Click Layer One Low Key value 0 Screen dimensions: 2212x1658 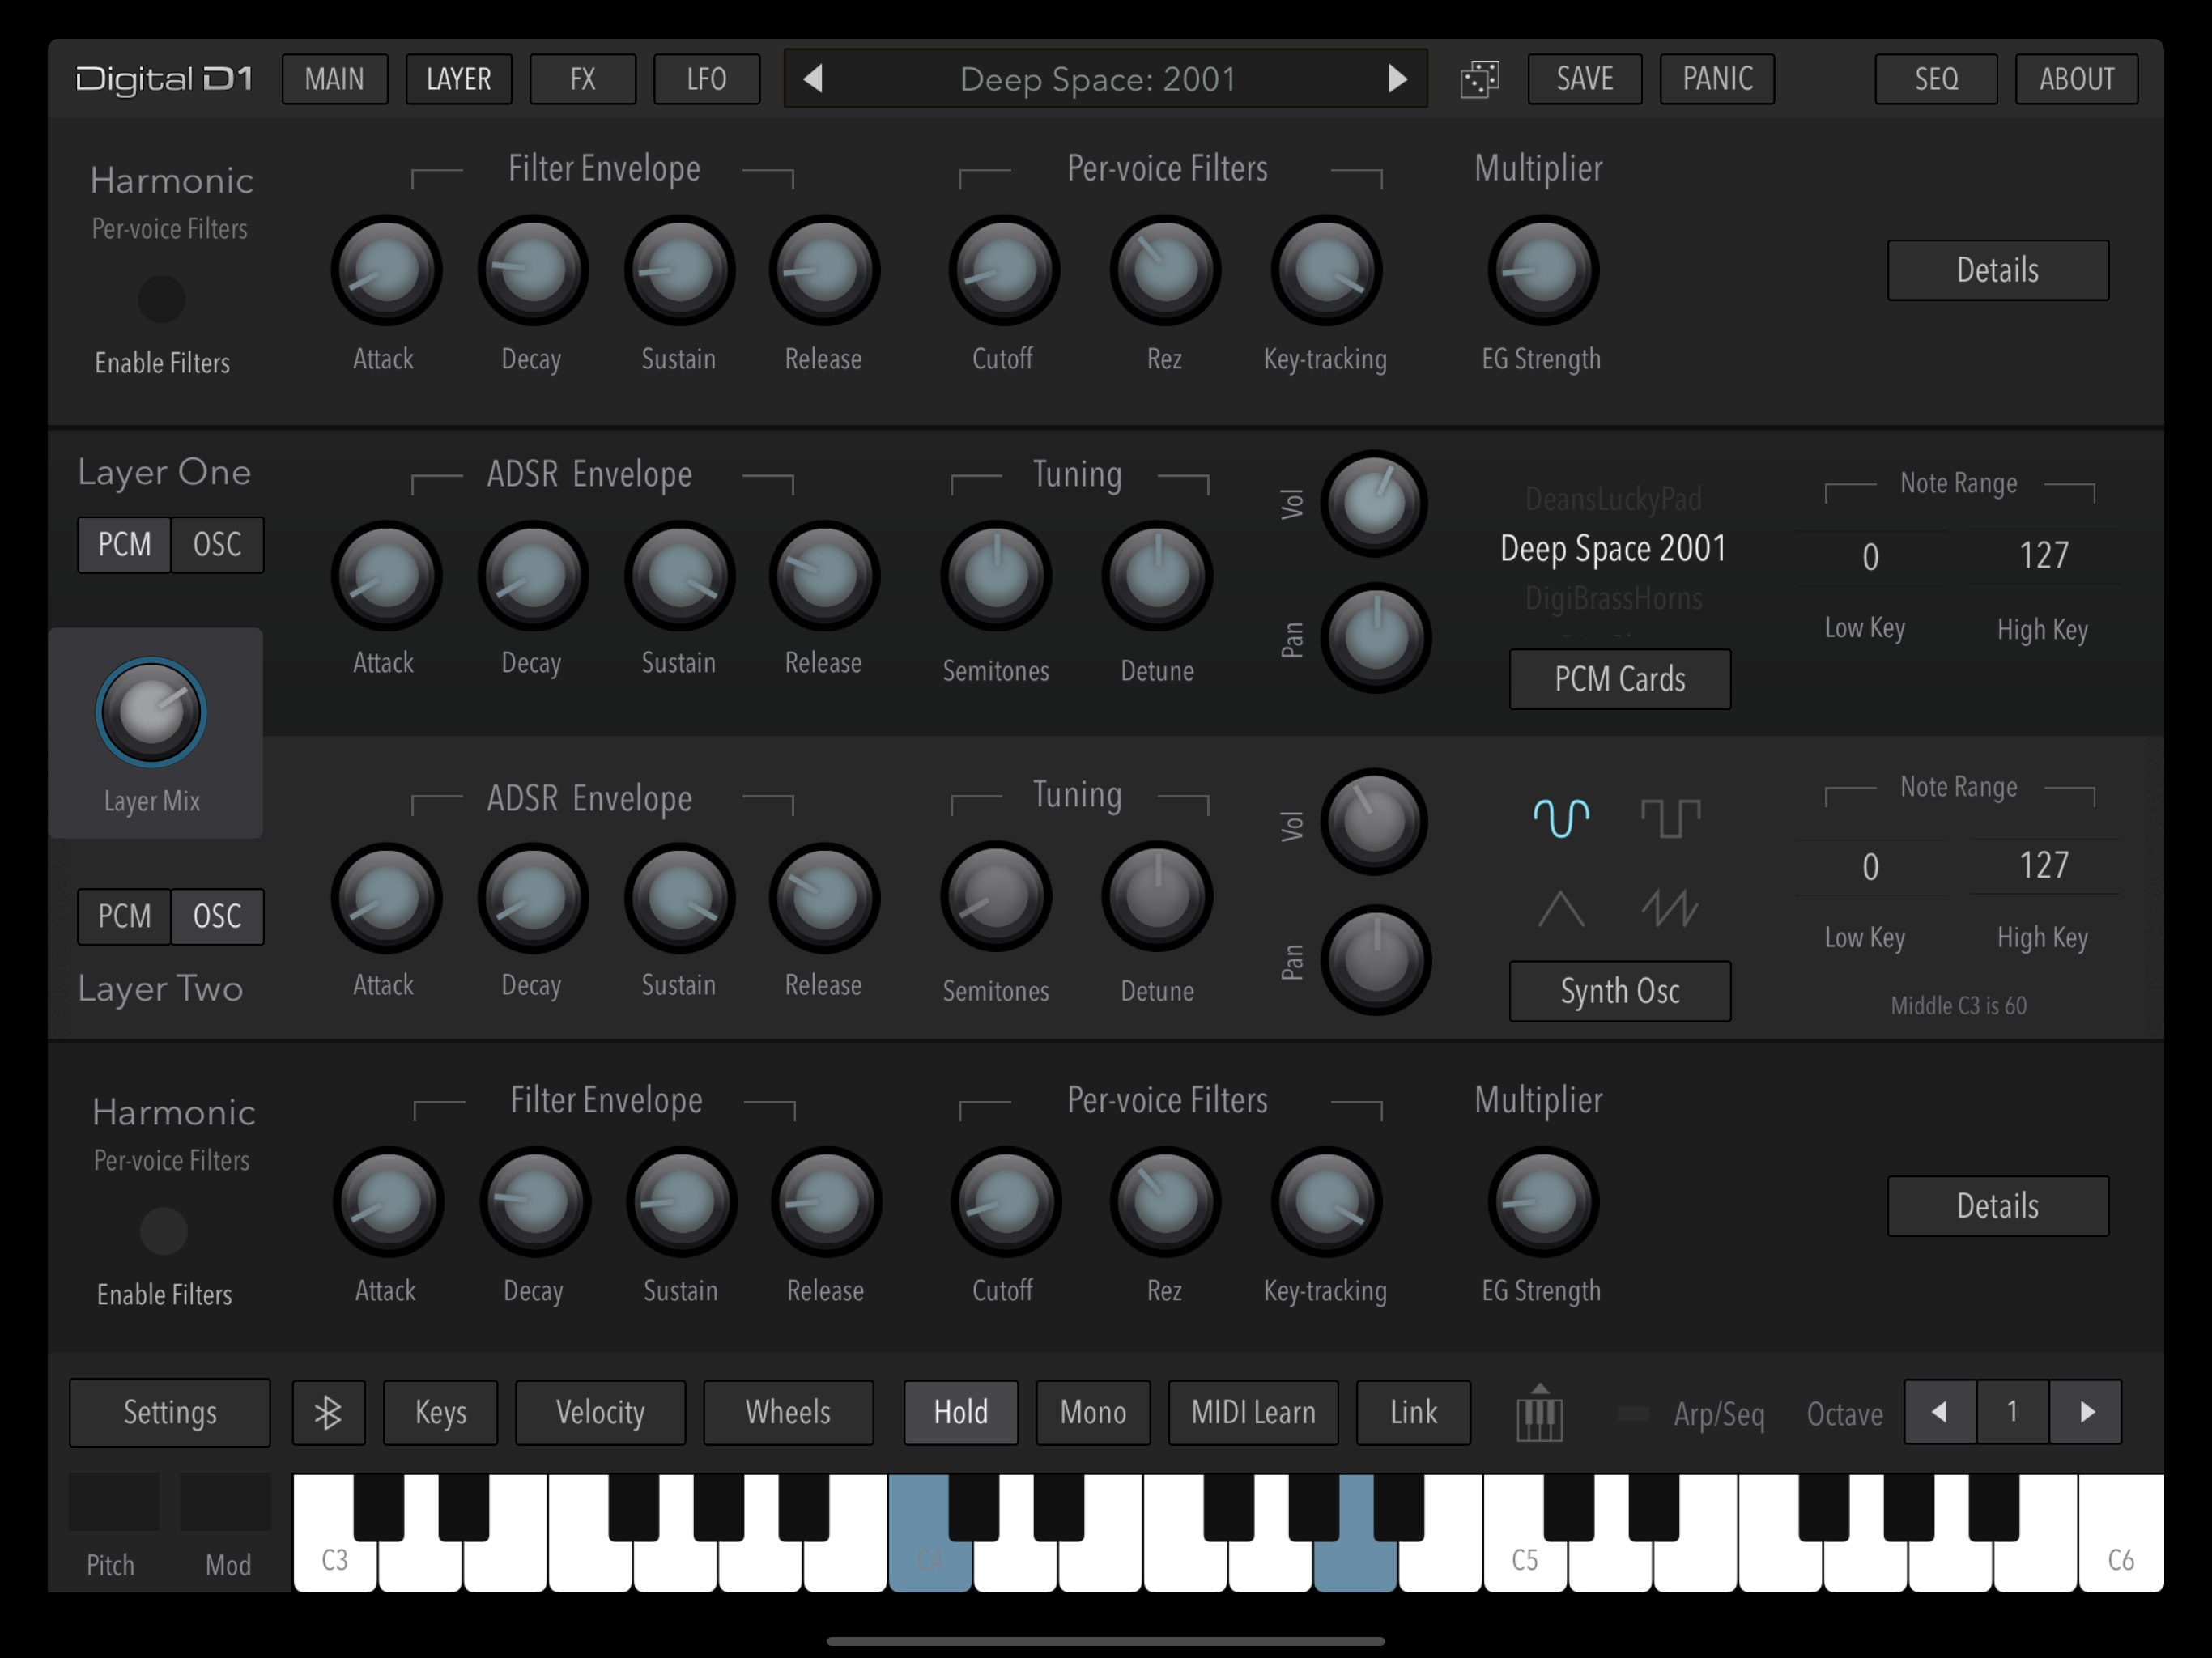click(1870, 556)
